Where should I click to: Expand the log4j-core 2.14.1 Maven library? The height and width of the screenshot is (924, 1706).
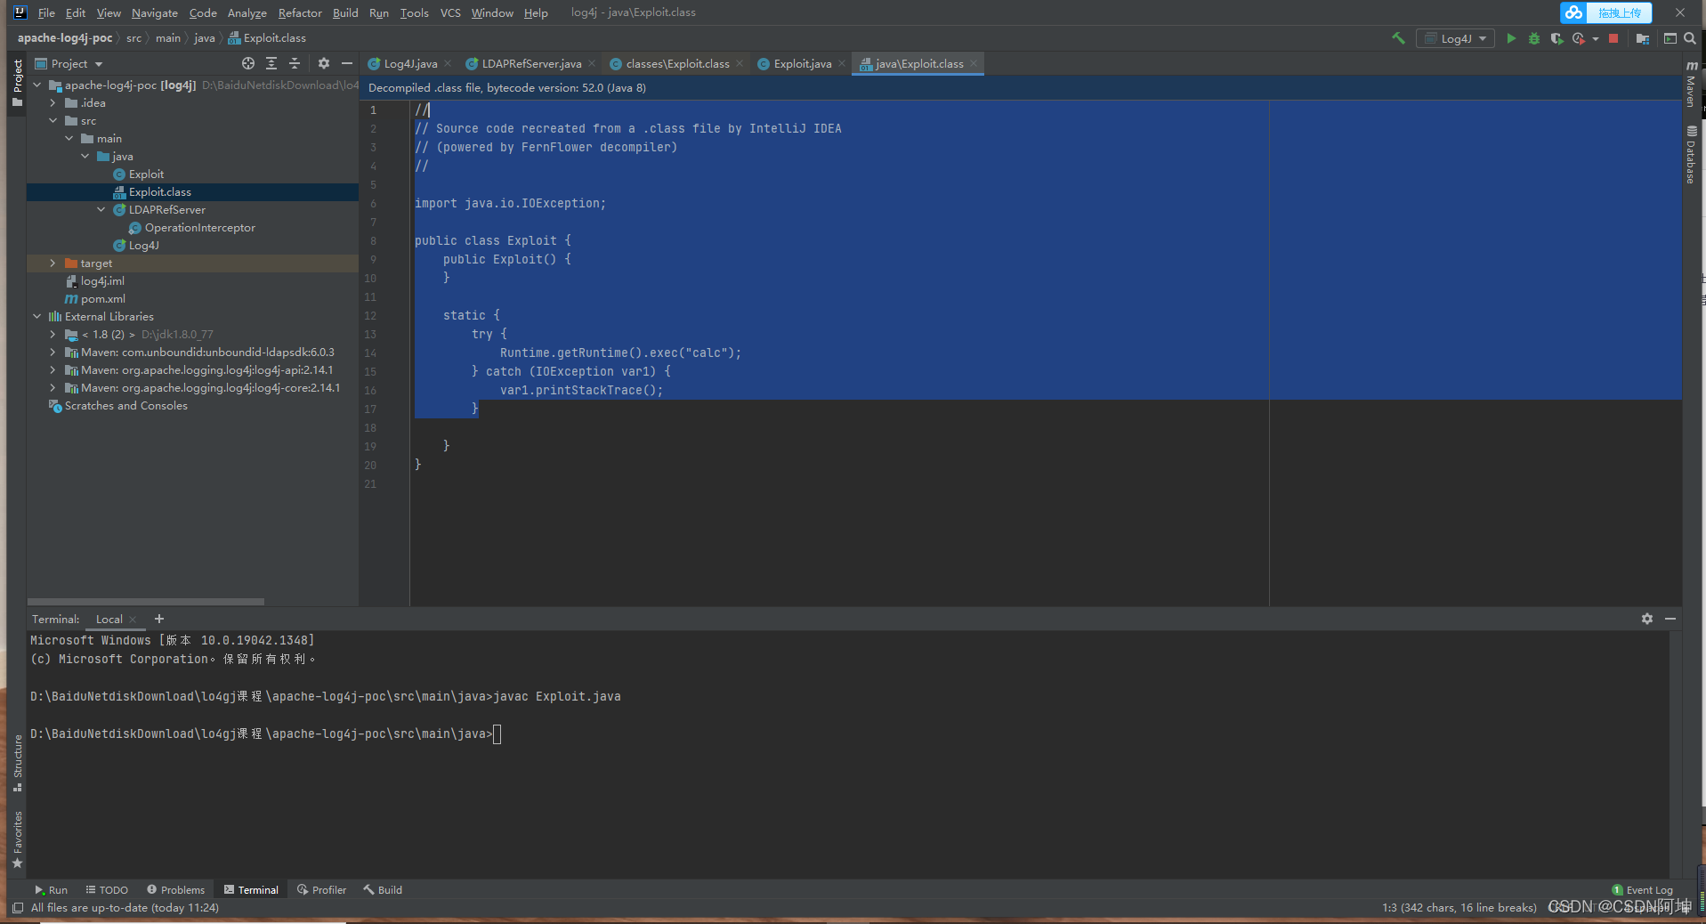pos(53,388)
